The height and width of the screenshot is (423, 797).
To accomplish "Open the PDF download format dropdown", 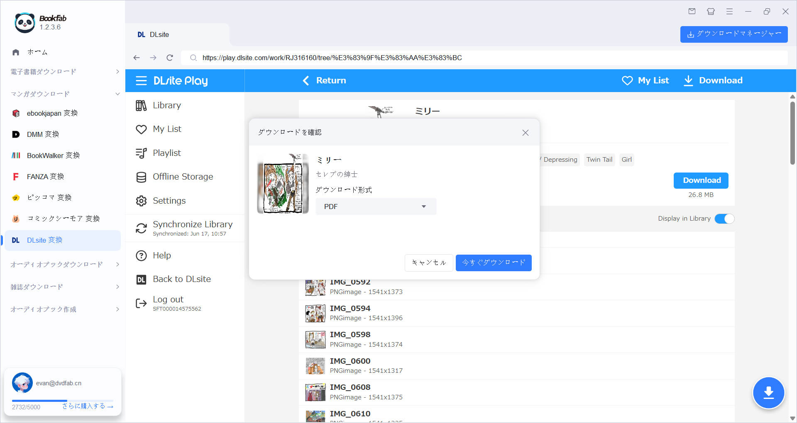I will tap(376, 207).
